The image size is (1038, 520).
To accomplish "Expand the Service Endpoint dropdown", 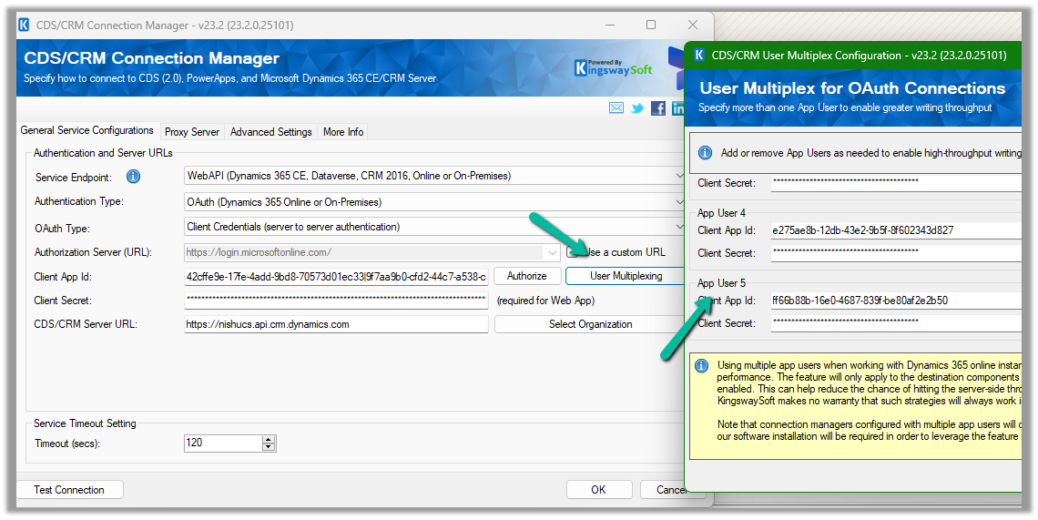I will click(678, 176).
